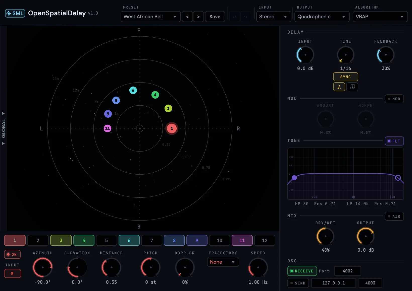Select source node 8 in the spatial field
Viewport: 412px width, 291px height.
pos(116,100)
